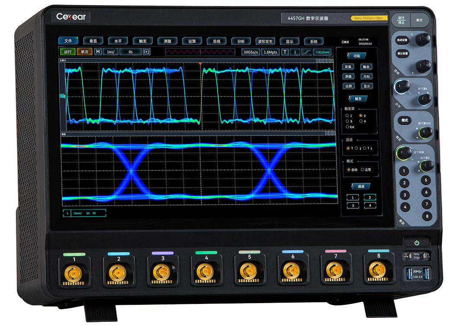Select trigger source Ext radio button
Viewport: 456px width, 326px height.
tap(347, 127)
